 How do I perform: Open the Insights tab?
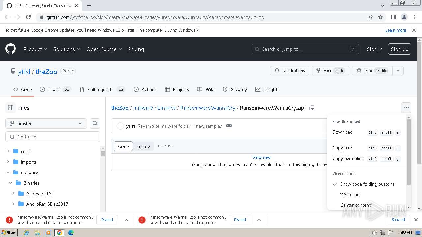tap(267, 89)
